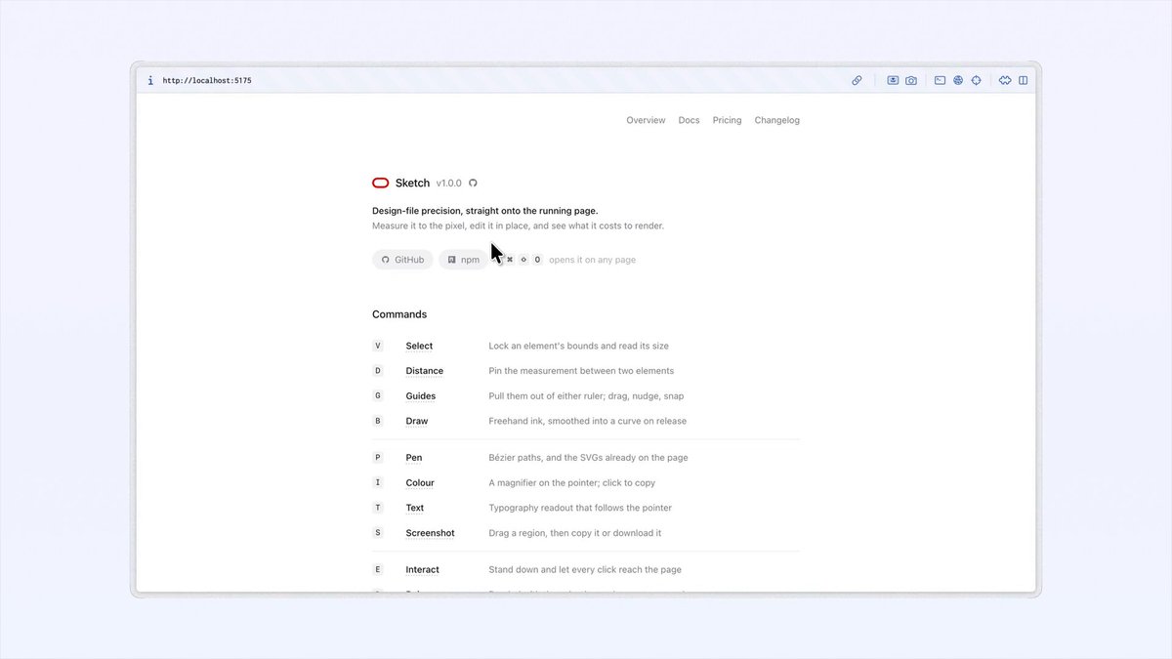This screenshot has width=1172, height=659.
Task: Click the E shortcut key for Interact
Action: point(378,569)
